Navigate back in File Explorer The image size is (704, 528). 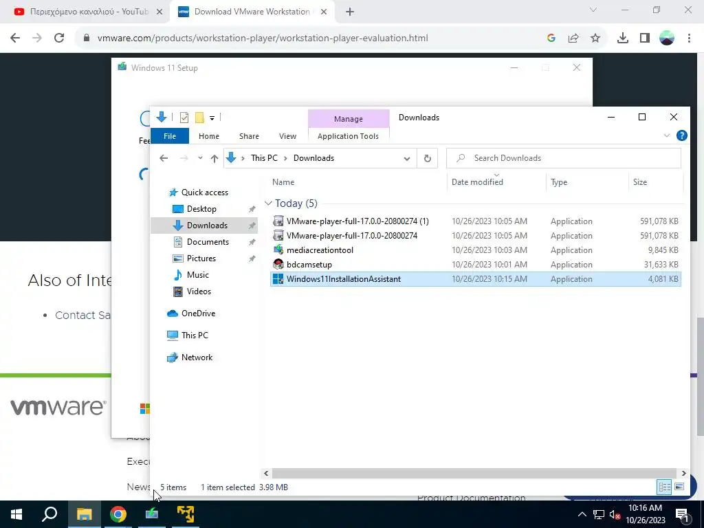164,158
